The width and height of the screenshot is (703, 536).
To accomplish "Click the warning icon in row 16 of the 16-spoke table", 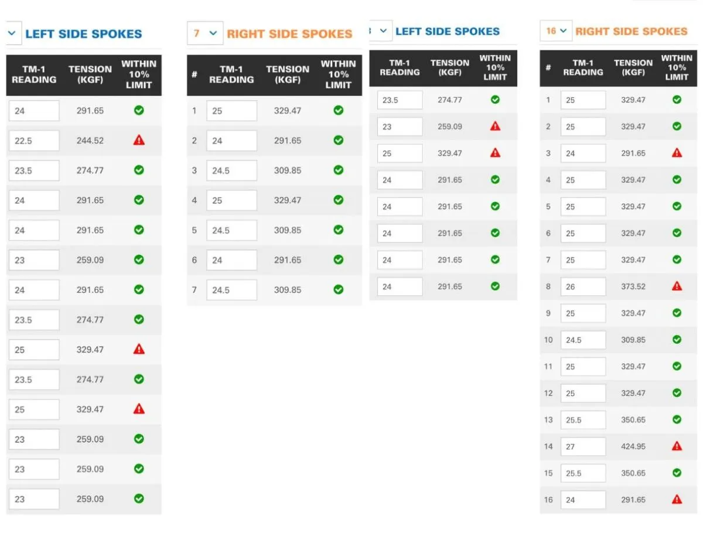I will coord(677,499).
